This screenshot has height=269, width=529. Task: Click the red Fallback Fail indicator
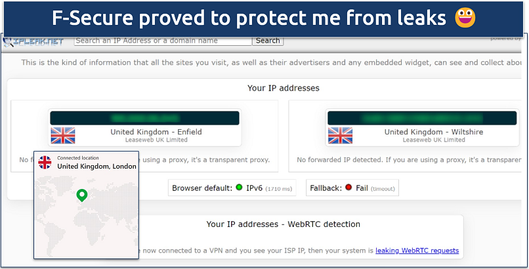tap(348, 188)
